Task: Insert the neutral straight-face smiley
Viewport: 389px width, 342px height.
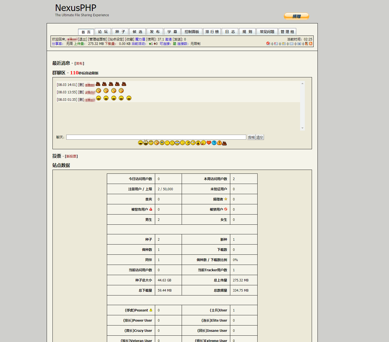Action: (167, 143)
